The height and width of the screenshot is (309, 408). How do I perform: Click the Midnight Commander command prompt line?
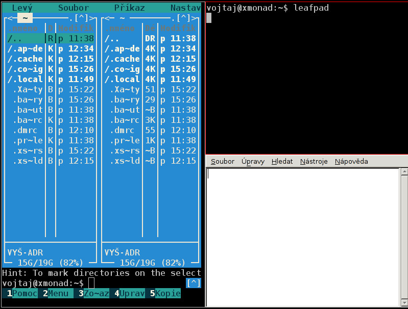coord(93,283)
